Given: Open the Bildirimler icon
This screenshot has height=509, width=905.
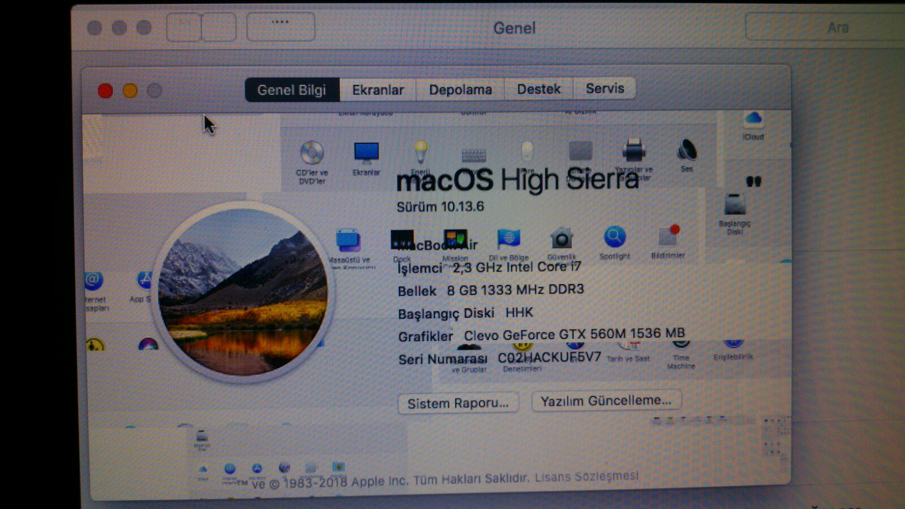Looking at the screenshot, I should [668, 236].
